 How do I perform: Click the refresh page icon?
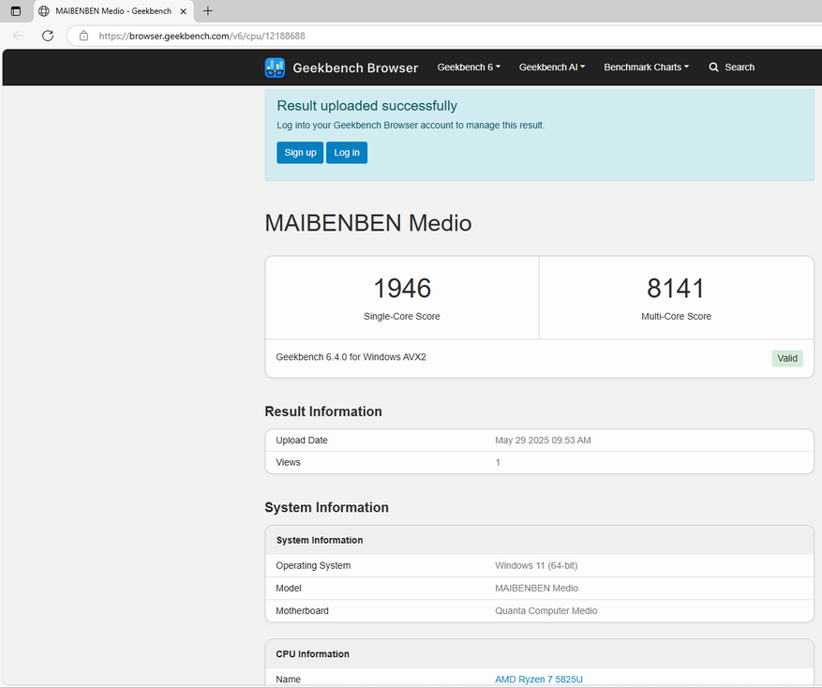tap(48, 36)
